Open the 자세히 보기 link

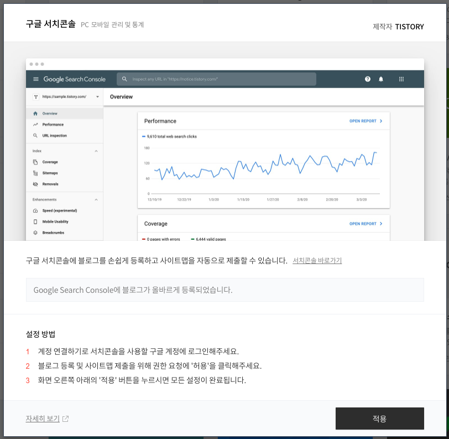[43, 419]
